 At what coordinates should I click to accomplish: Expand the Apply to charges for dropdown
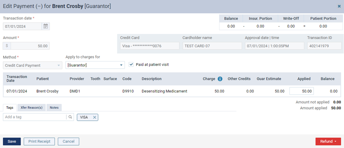click(x=95, y=65)
